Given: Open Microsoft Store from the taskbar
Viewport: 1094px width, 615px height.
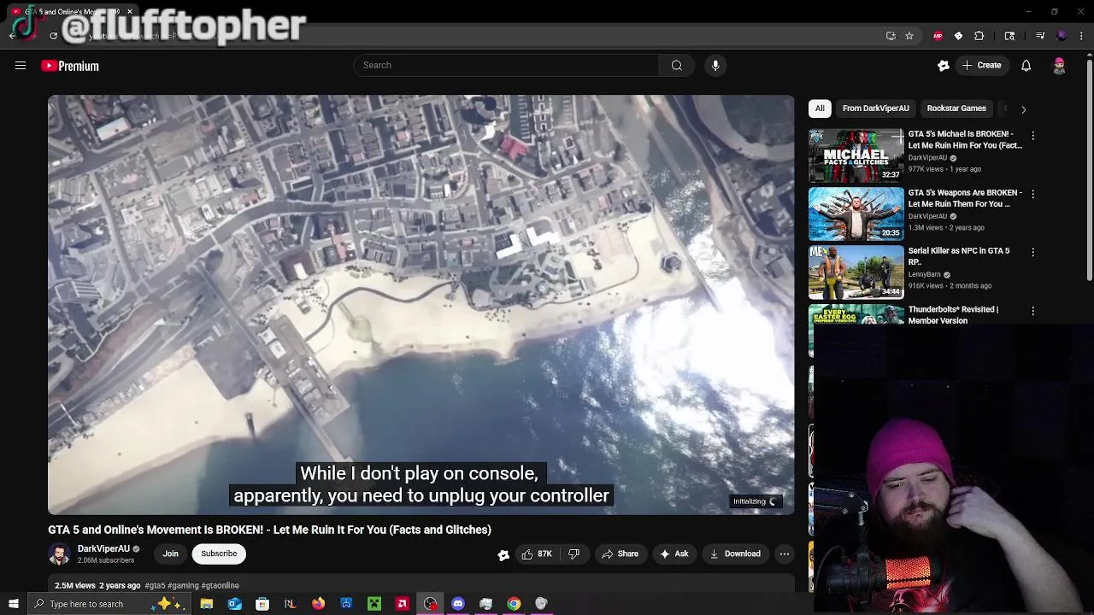Looking at the screenshot, I should point(262,604).
